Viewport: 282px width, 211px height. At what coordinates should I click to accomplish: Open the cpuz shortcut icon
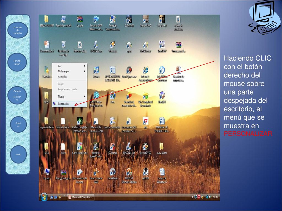[x=129, y=45]
